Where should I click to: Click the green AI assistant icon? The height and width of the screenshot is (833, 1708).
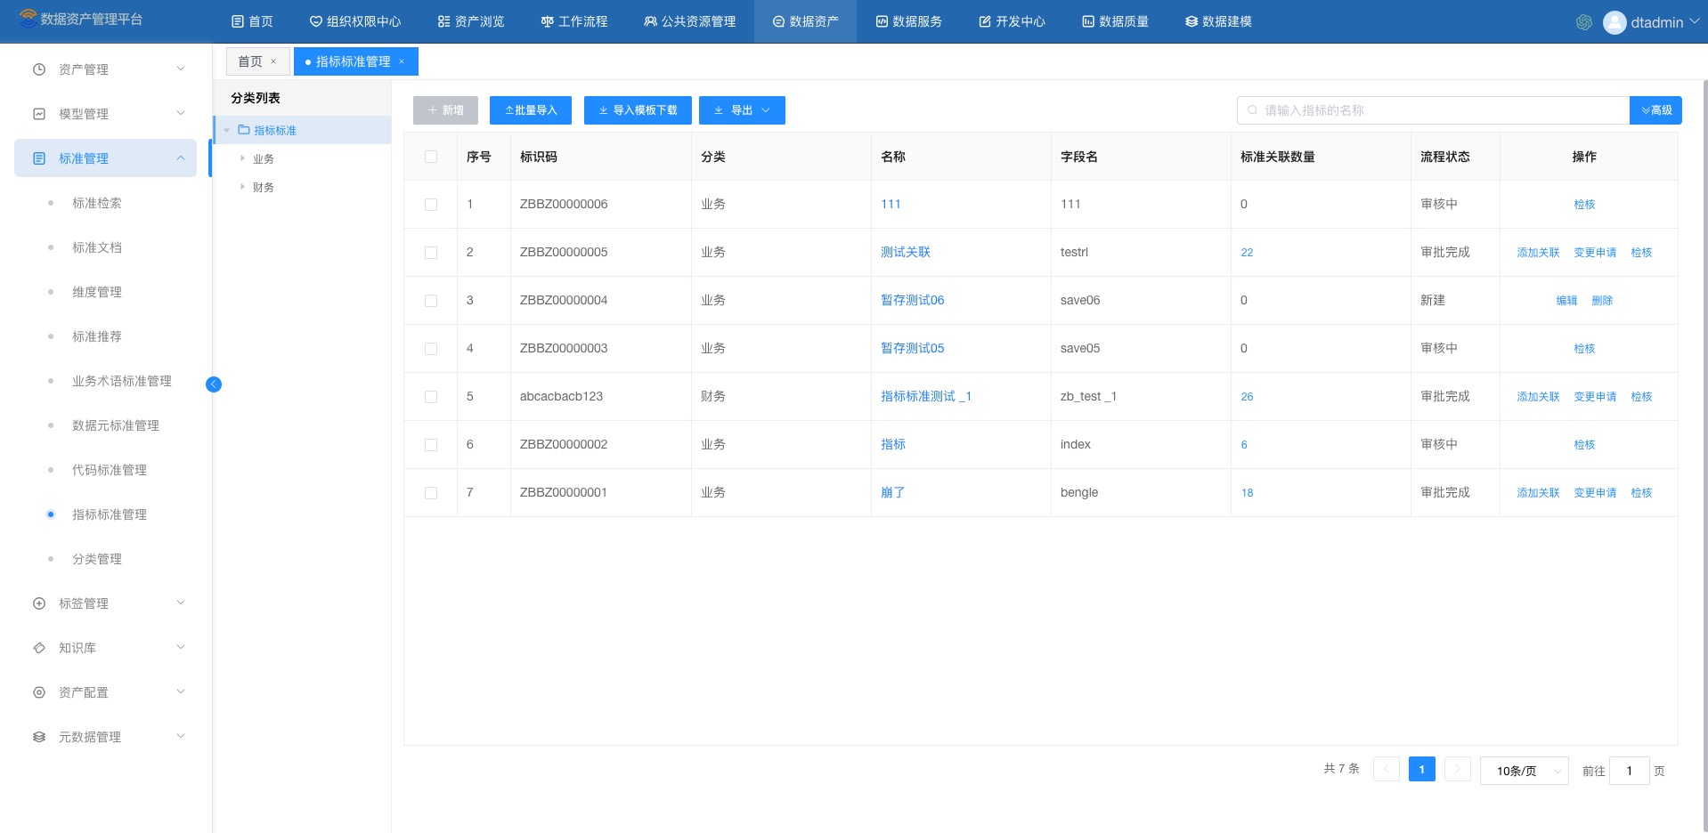[x=1584, y=22]
